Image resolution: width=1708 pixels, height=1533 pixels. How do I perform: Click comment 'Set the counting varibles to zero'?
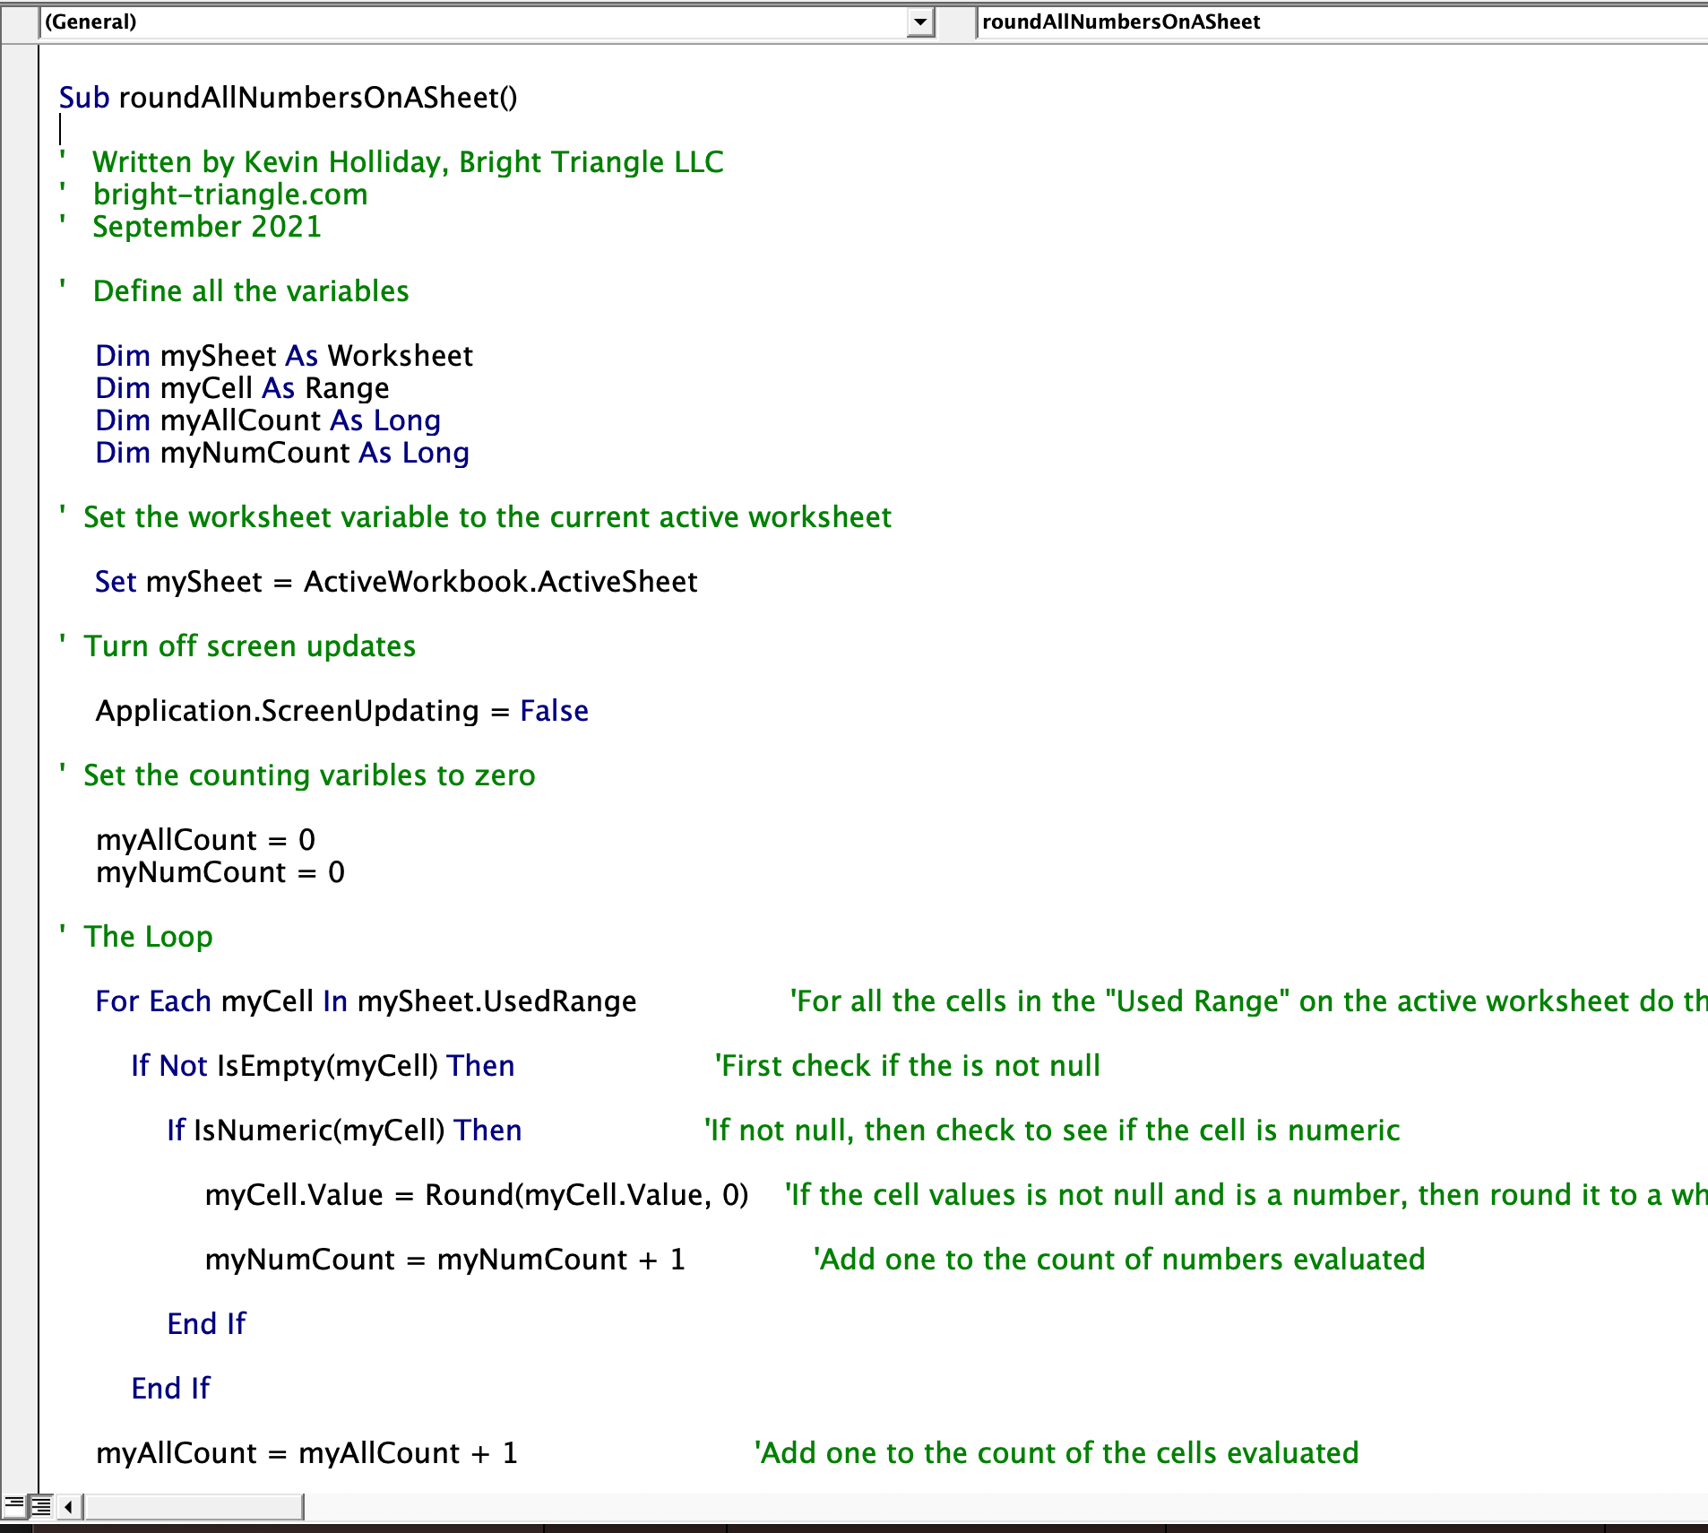pyautogui.click(x=309, y=775)
